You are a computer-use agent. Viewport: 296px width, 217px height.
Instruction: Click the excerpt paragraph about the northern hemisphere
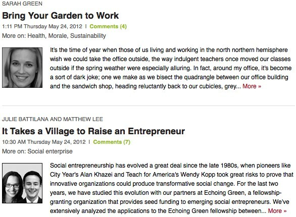point(171,68)
